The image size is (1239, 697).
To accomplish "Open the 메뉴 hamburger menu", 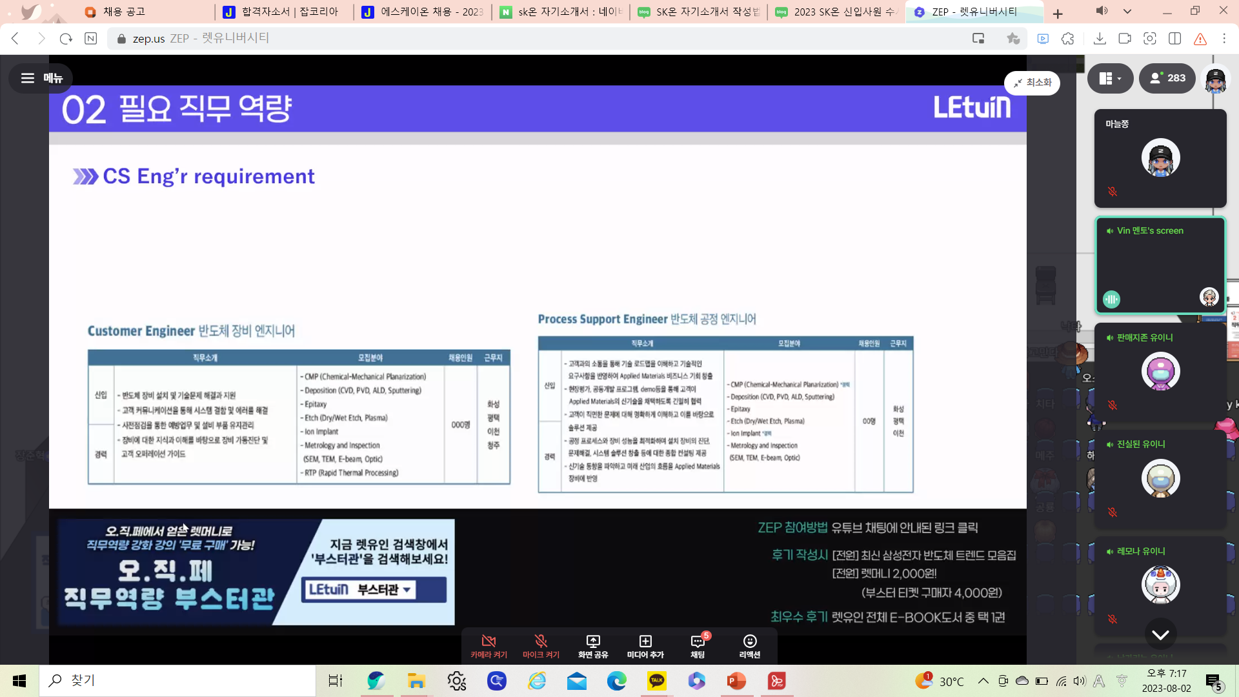I will click(x=41, y=78).
